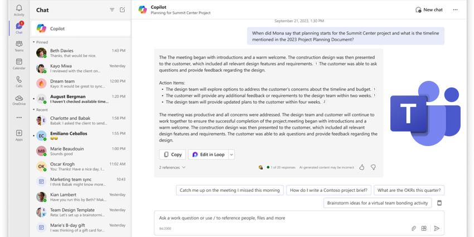
Task: Click the chat list filter icon
Action: click(x=112, y=9)
